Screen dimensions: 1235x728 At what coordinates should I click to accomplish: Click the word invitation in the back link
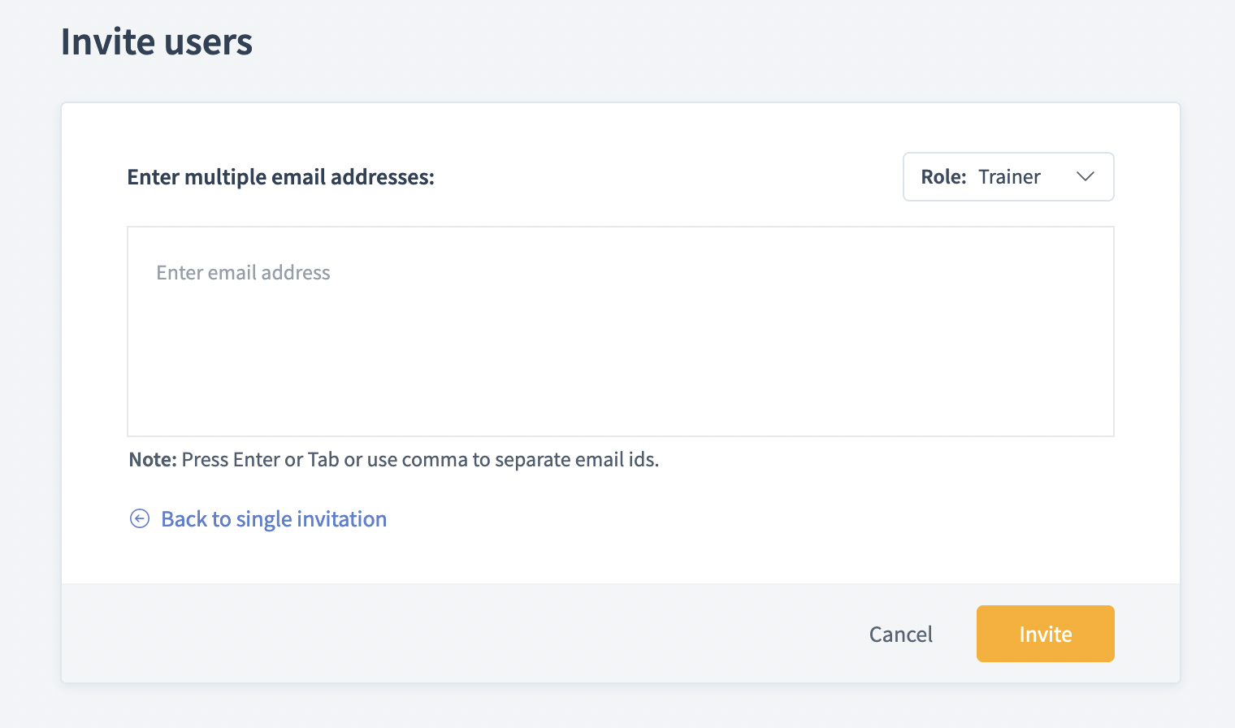(x=341, y=518)
